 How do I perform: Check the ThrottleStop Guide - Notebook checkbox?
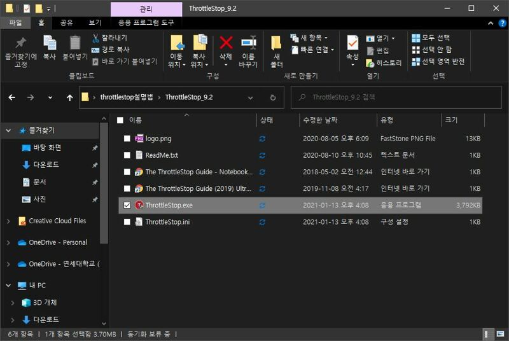[x=127, y=172]
